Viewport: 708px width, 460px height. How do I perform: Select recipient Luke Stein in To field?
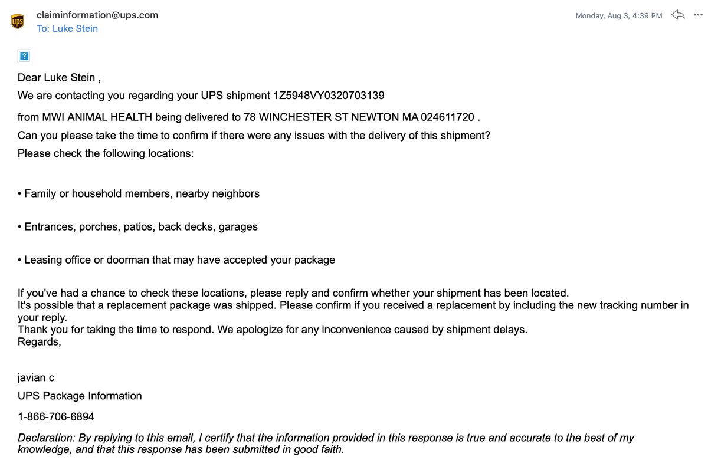(x=75, y=28)
